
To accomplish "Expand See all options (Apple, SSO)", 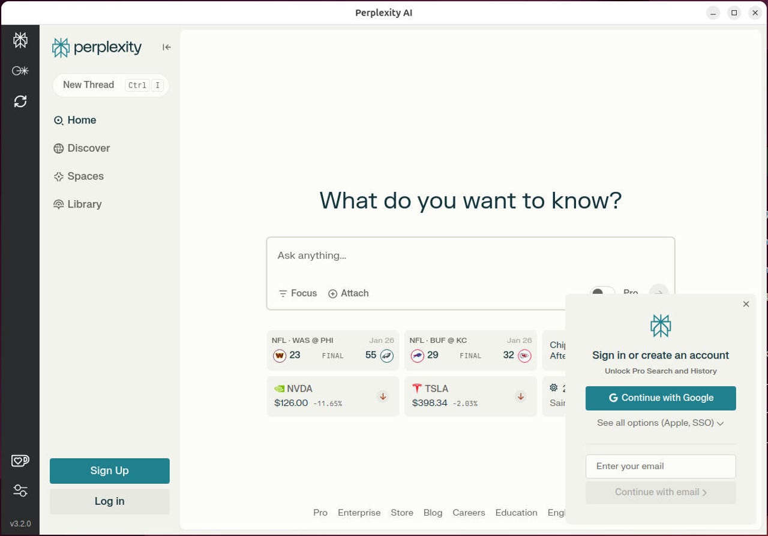I will tap(661, 423).
